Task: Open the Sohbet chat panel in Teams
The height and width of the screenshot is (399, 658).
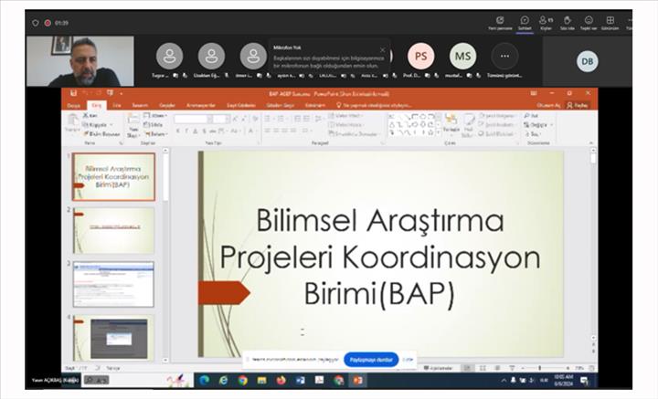Action: tap(525, 21)
